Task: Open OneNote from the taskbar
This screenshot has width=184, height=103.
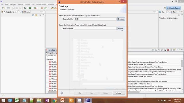Action: (x=47, y=100)
